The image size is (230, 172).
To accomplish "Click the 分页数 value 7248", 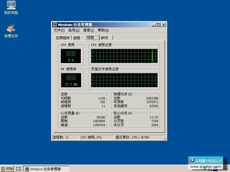I will pyautogui.click(x=155, y=121).
